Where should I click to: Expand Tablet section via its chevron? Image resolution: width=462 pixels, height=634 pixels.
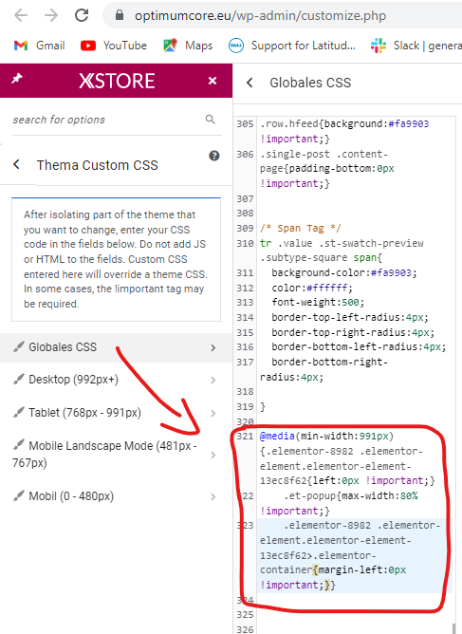213,413
